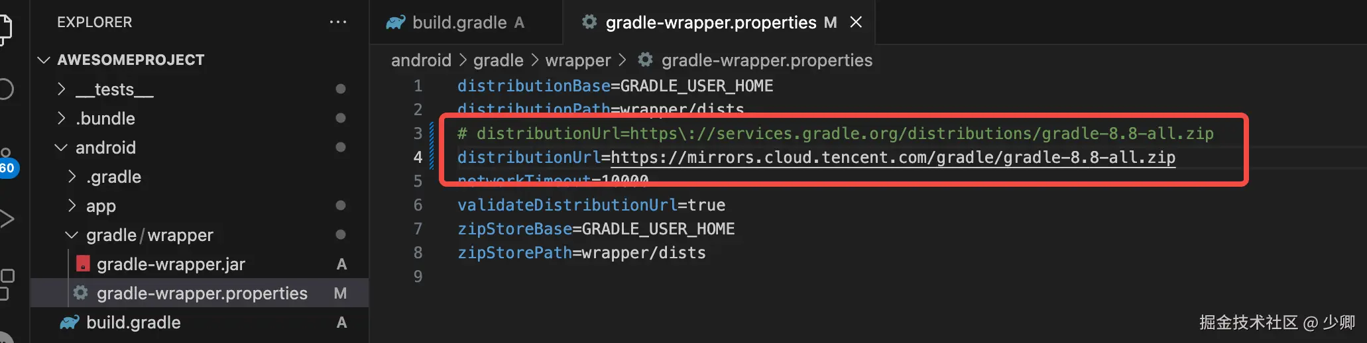Open the tencent mirror gradle URL link
Screen dimensions: 1367x343
pyautogui.click(x=892, y=158)
